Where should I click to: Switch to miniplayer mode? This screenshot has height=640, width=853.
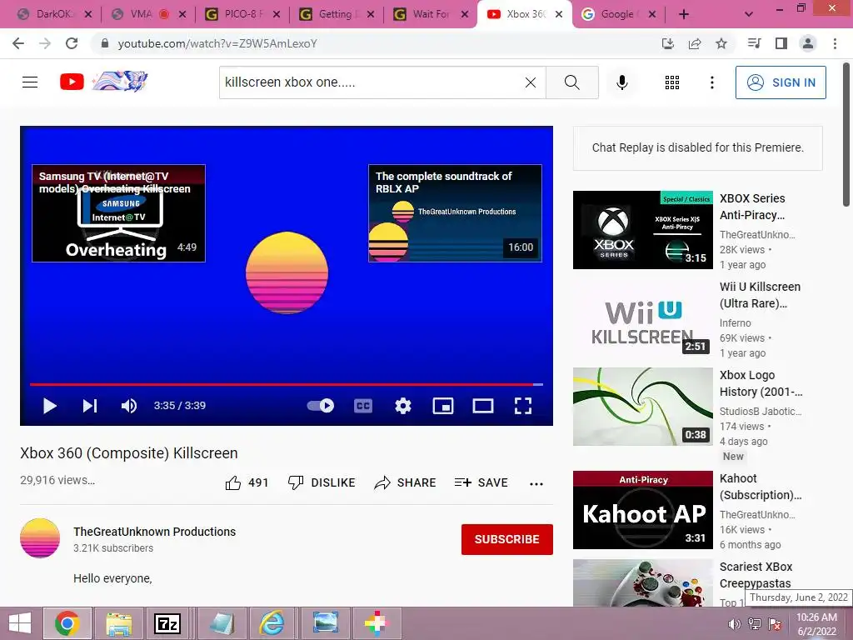[443, 406]
